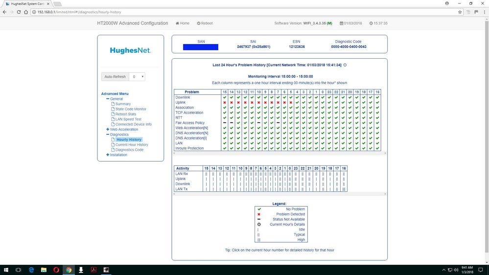Viewport: 489px width, 275px height.
Task: Click the HughesNet logo
Action: [x=130, y=50]
